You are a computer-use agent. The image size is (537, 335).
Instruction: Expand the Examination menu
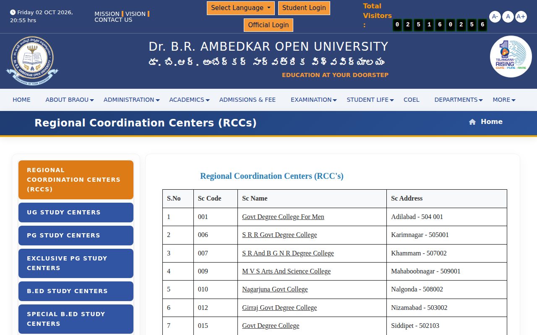[x=314, y=100]
